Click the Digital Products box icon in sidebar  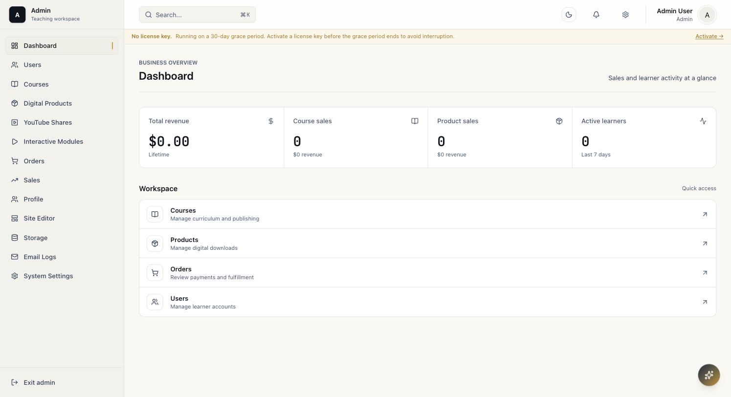point(15,103)
